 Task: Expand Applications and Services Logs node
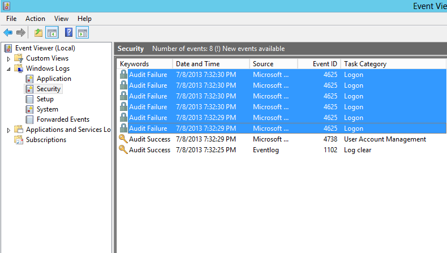click(8, 130)
